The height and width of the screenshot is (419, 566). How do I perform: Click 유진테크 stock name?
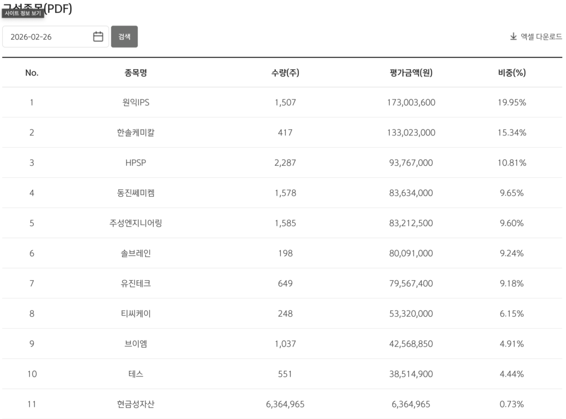coord(135,284)
